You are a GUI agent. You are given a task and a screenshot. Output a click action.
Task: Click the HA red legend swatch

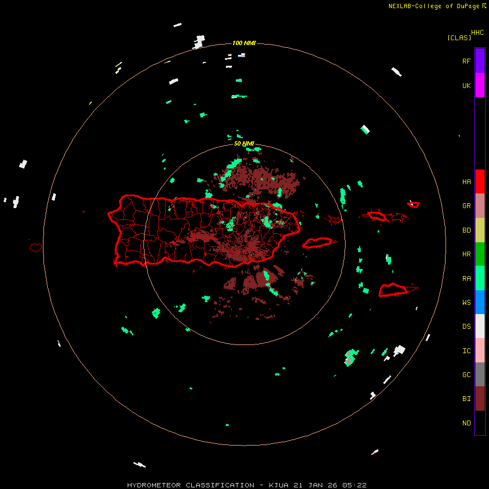pos(480,181)
